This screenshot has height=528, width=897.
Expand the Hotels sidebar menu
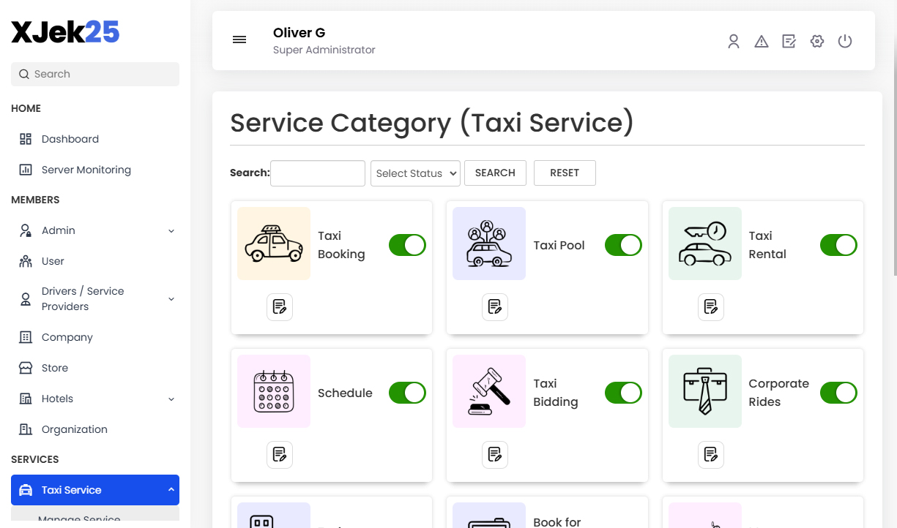(x=94, y=399)
